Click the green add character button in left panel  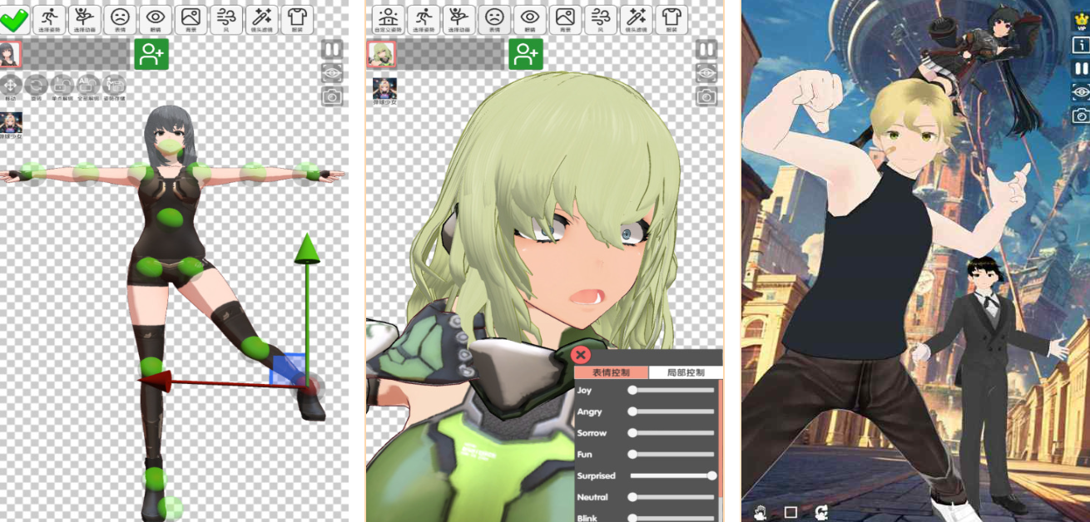(x=151, y=54)
